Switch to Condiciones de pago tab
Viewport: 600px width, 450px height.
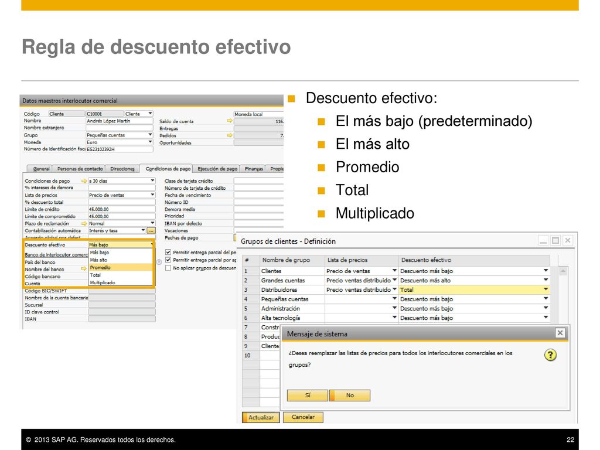[168, 169]
